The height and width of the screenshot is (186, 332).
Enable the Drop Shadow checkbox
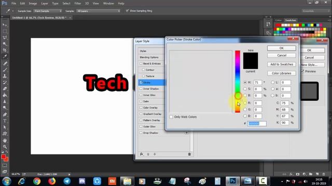[x=141, y=133]
